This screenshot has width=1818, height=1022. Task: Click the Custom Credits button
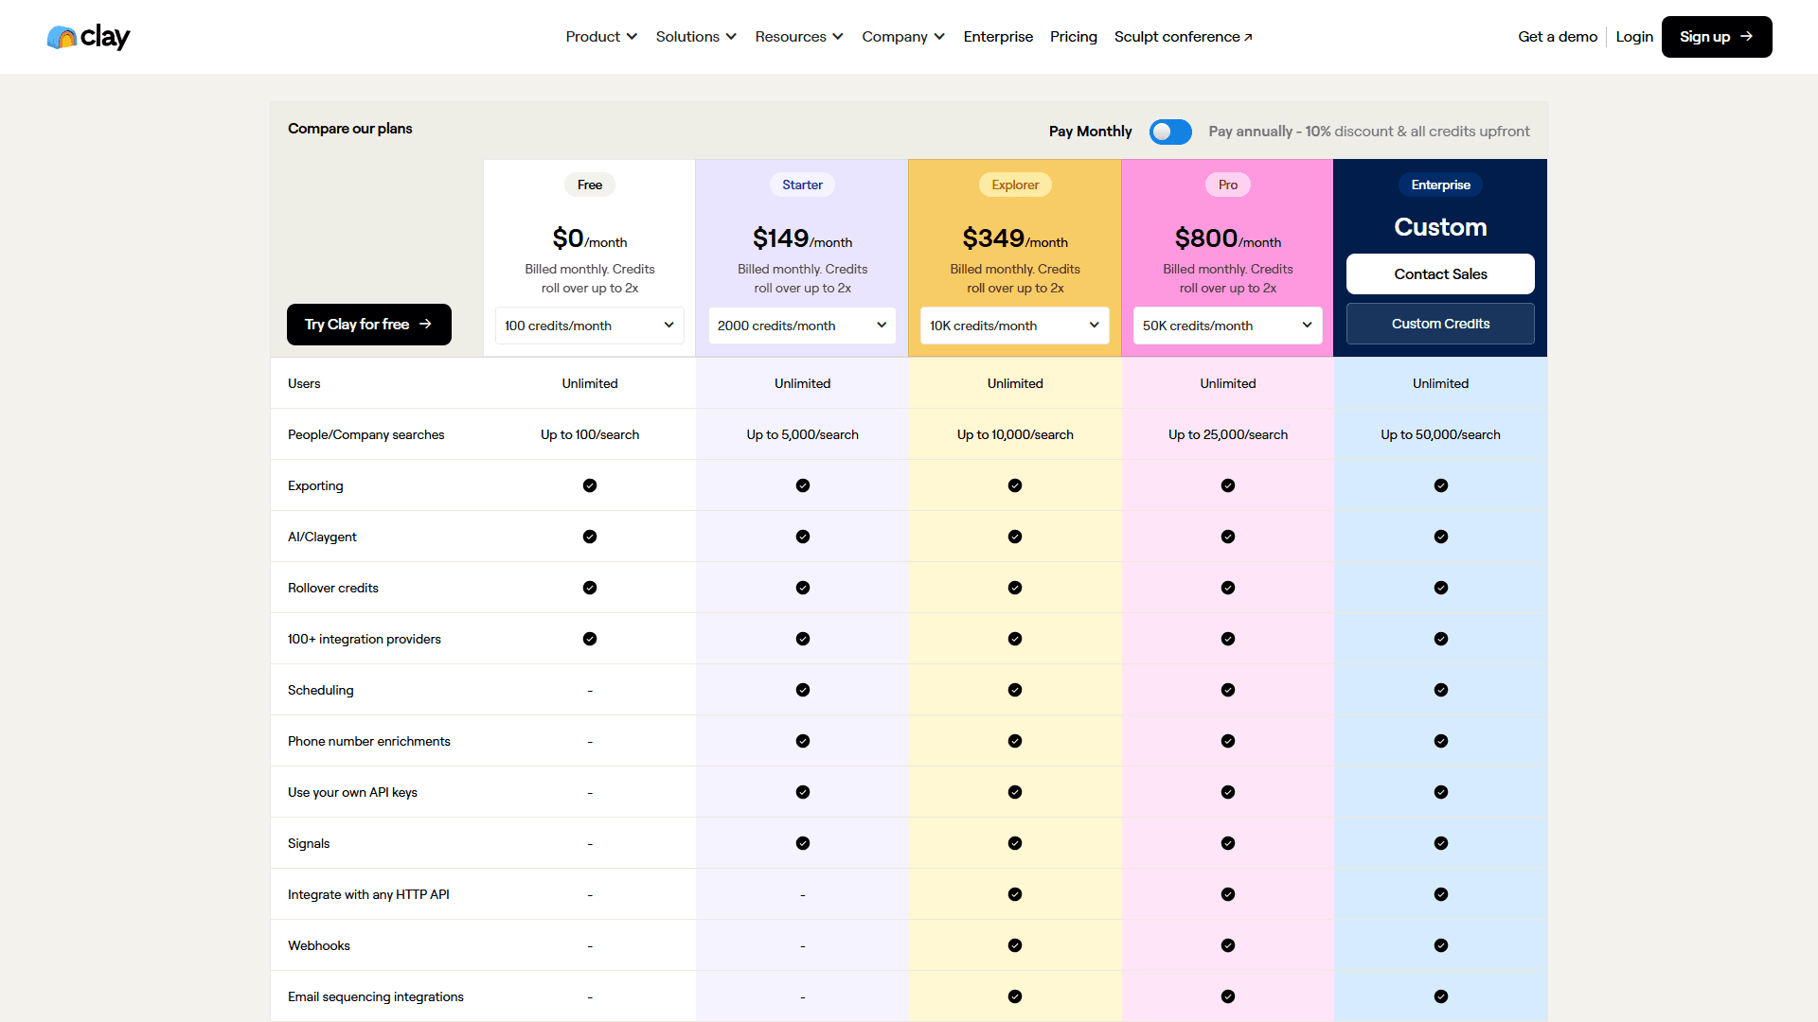1440,323
